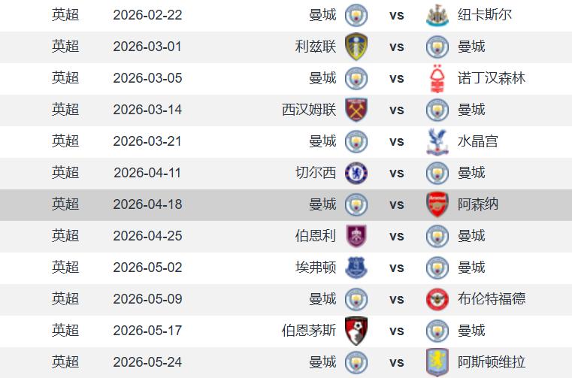
Task: Click Manchester City crest in 2026-02-22 row
Action: [x=356, y=15]
